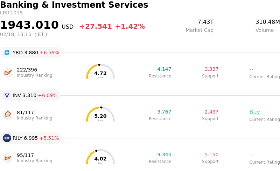The width and height of the screenshot is (280, 171).
Task: Click YRD resistance value 4.147
Action: pyautogui.click(x=164, y=69)
